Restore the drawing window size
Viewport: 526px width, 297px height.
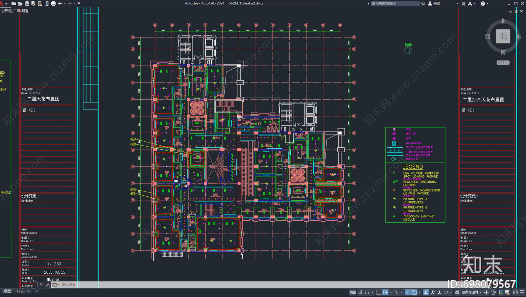pyautogui.click(x=516, y=11)
